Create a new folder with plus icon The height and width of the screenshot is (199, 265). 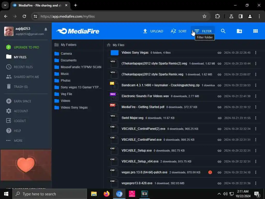point(239,31)
